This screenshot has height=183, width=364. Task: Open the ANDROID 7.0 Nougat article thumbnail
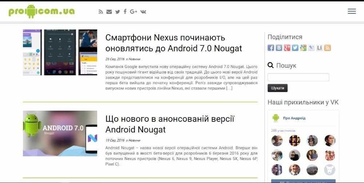tap(60, 134)
